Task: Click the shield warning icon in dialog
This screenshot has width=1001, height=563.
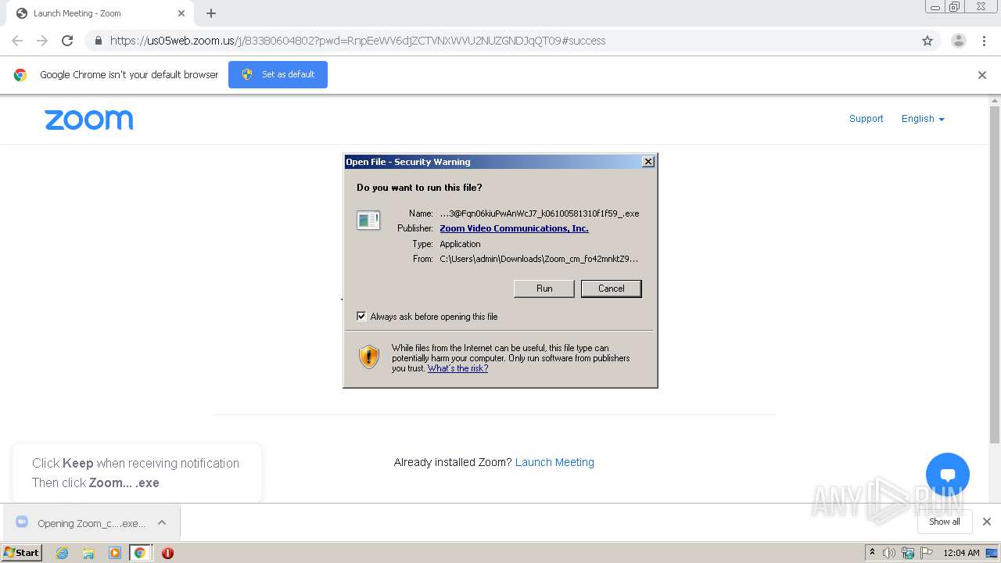Action: 369,357
